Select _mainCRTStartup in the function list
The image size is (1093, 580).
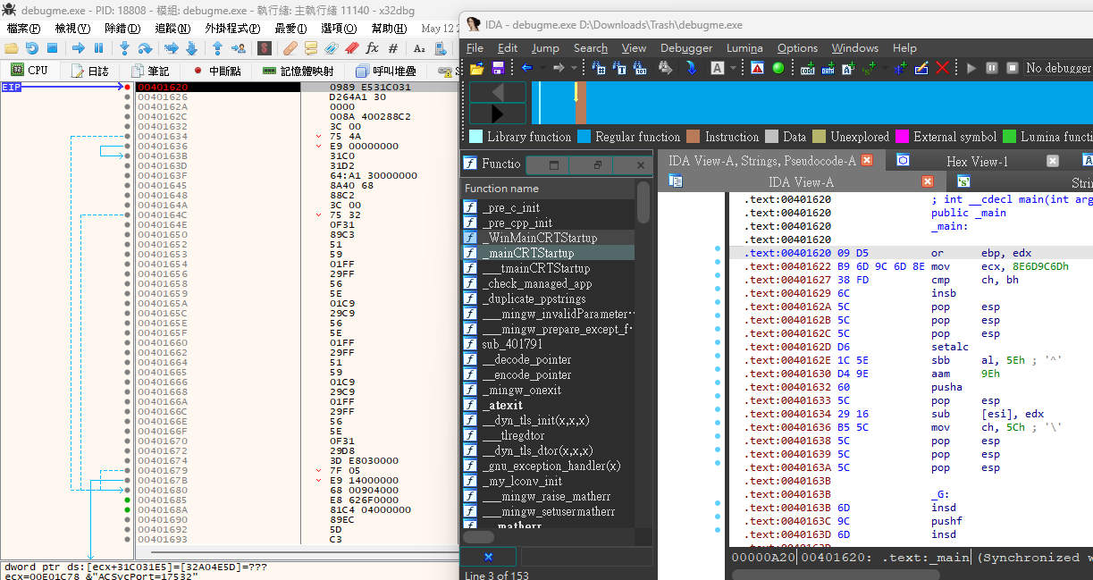point(527,253)
